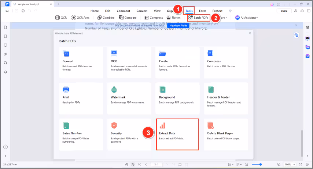313x169 pixels.
Task: Open the bookmarks sidebar panel
Action: pos(5,36)
